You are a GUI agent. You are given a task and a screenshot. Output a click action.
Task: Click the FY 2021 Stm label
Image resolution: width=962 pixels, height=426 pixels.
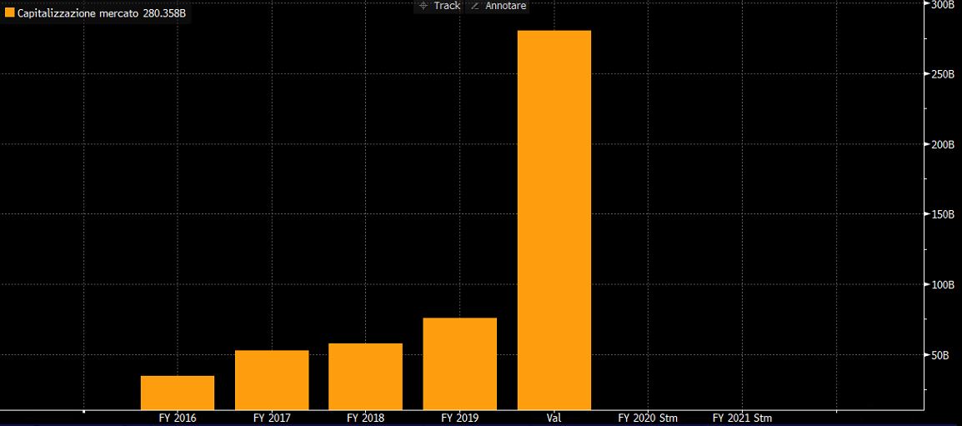(x=743, y=418)
